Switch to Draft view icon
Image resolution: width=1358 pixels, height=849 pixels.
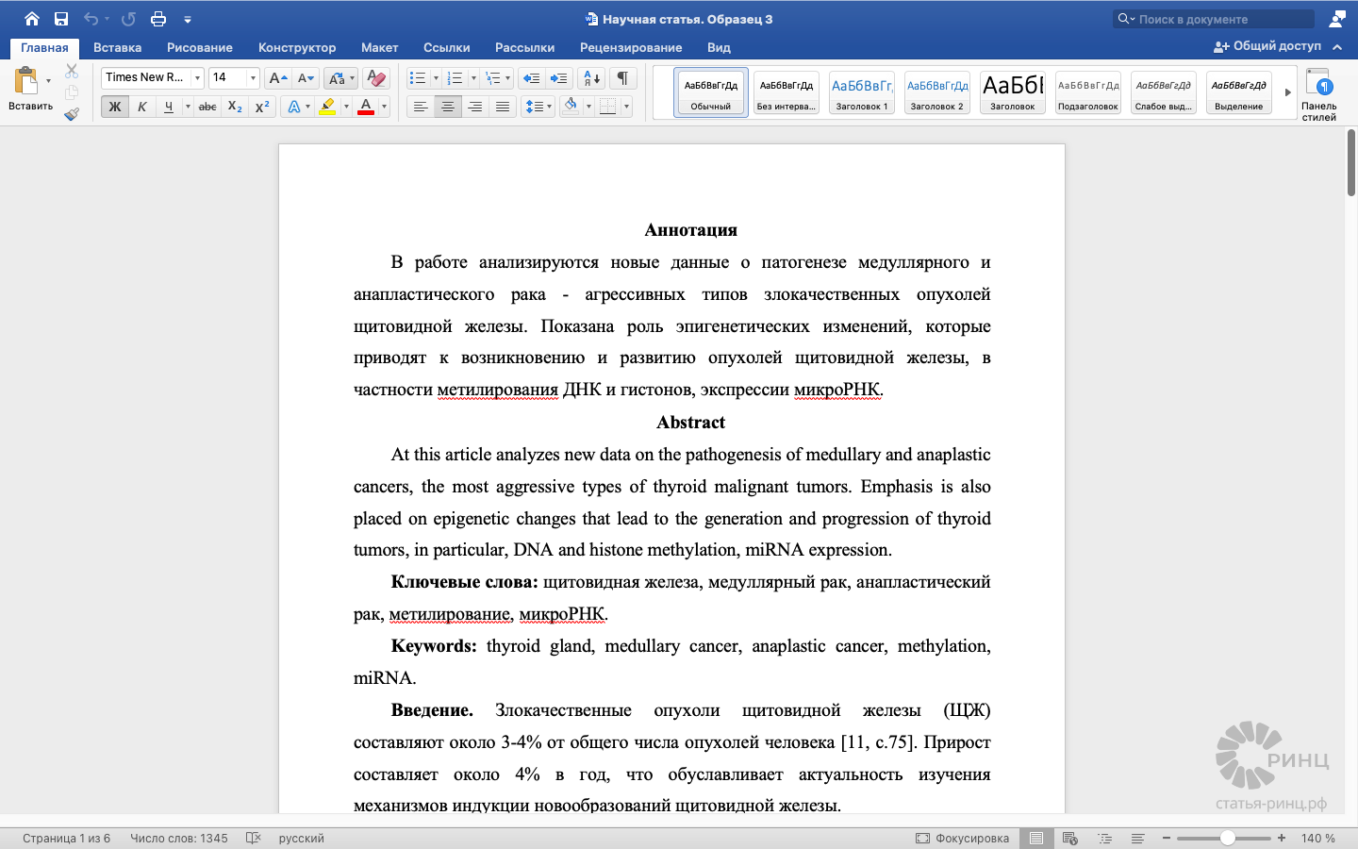[1138, 838]
